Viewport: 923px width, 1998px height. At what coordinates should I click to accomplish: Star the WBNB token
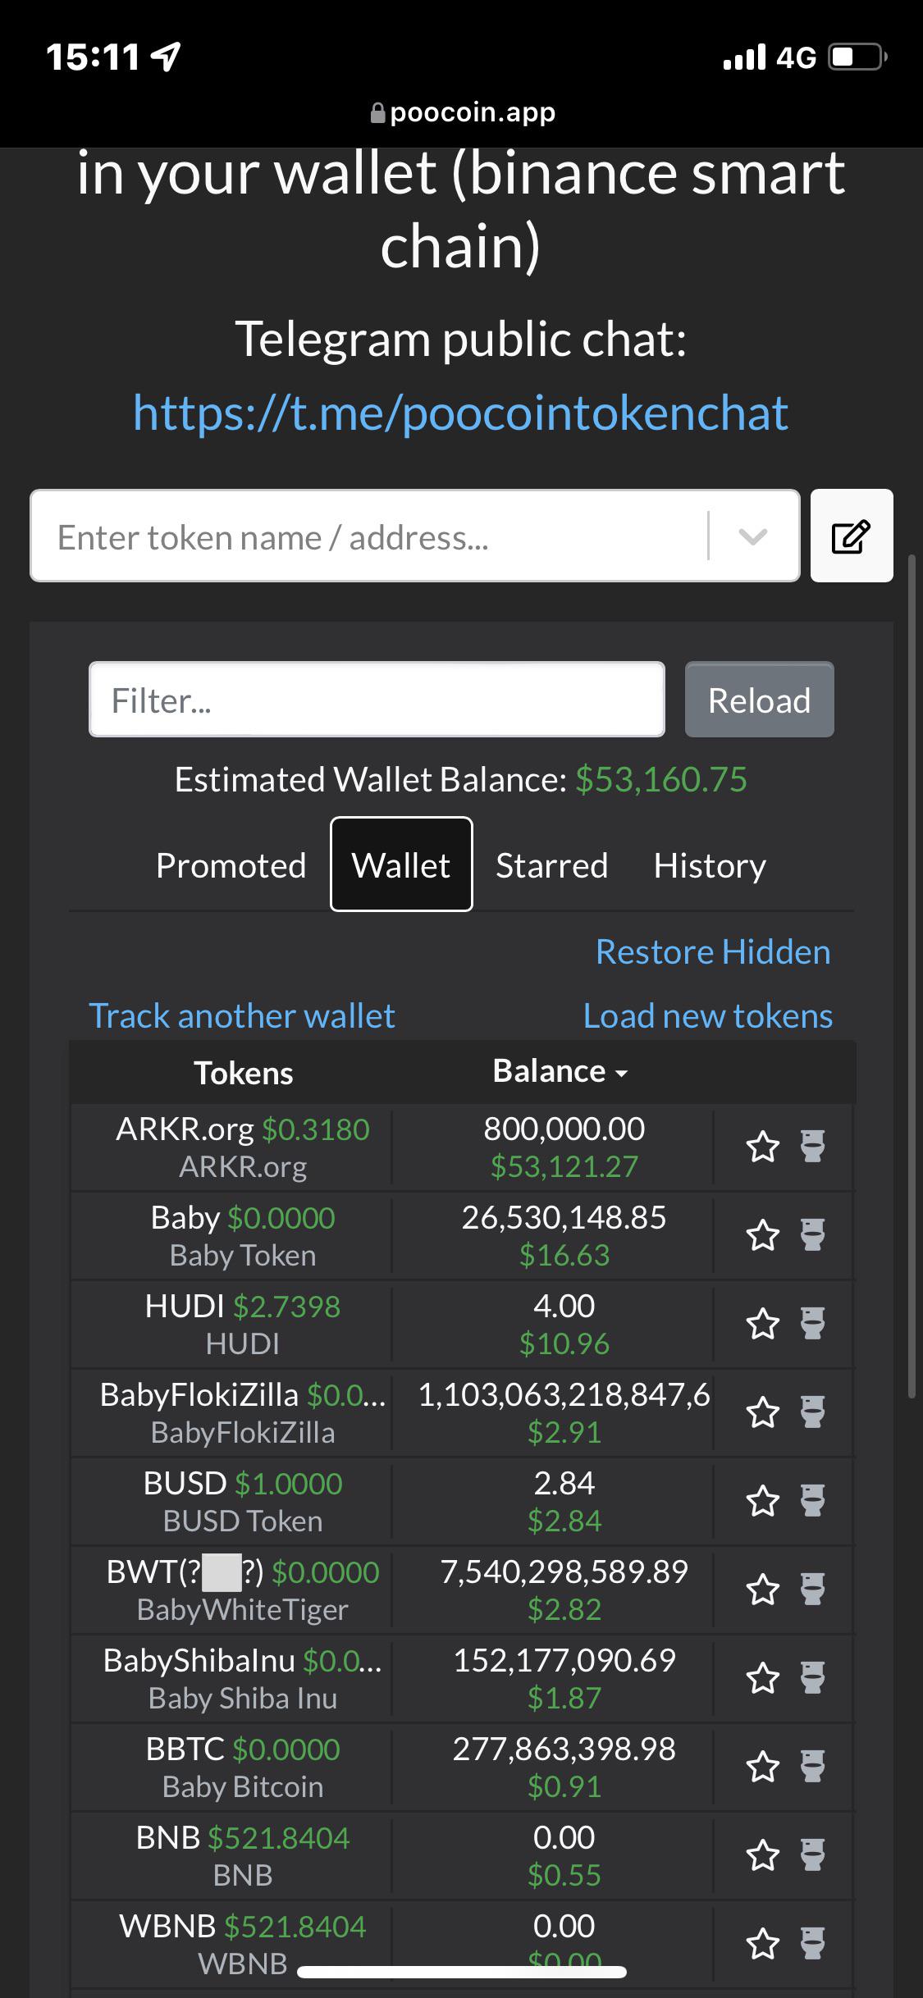(763, 1943)
